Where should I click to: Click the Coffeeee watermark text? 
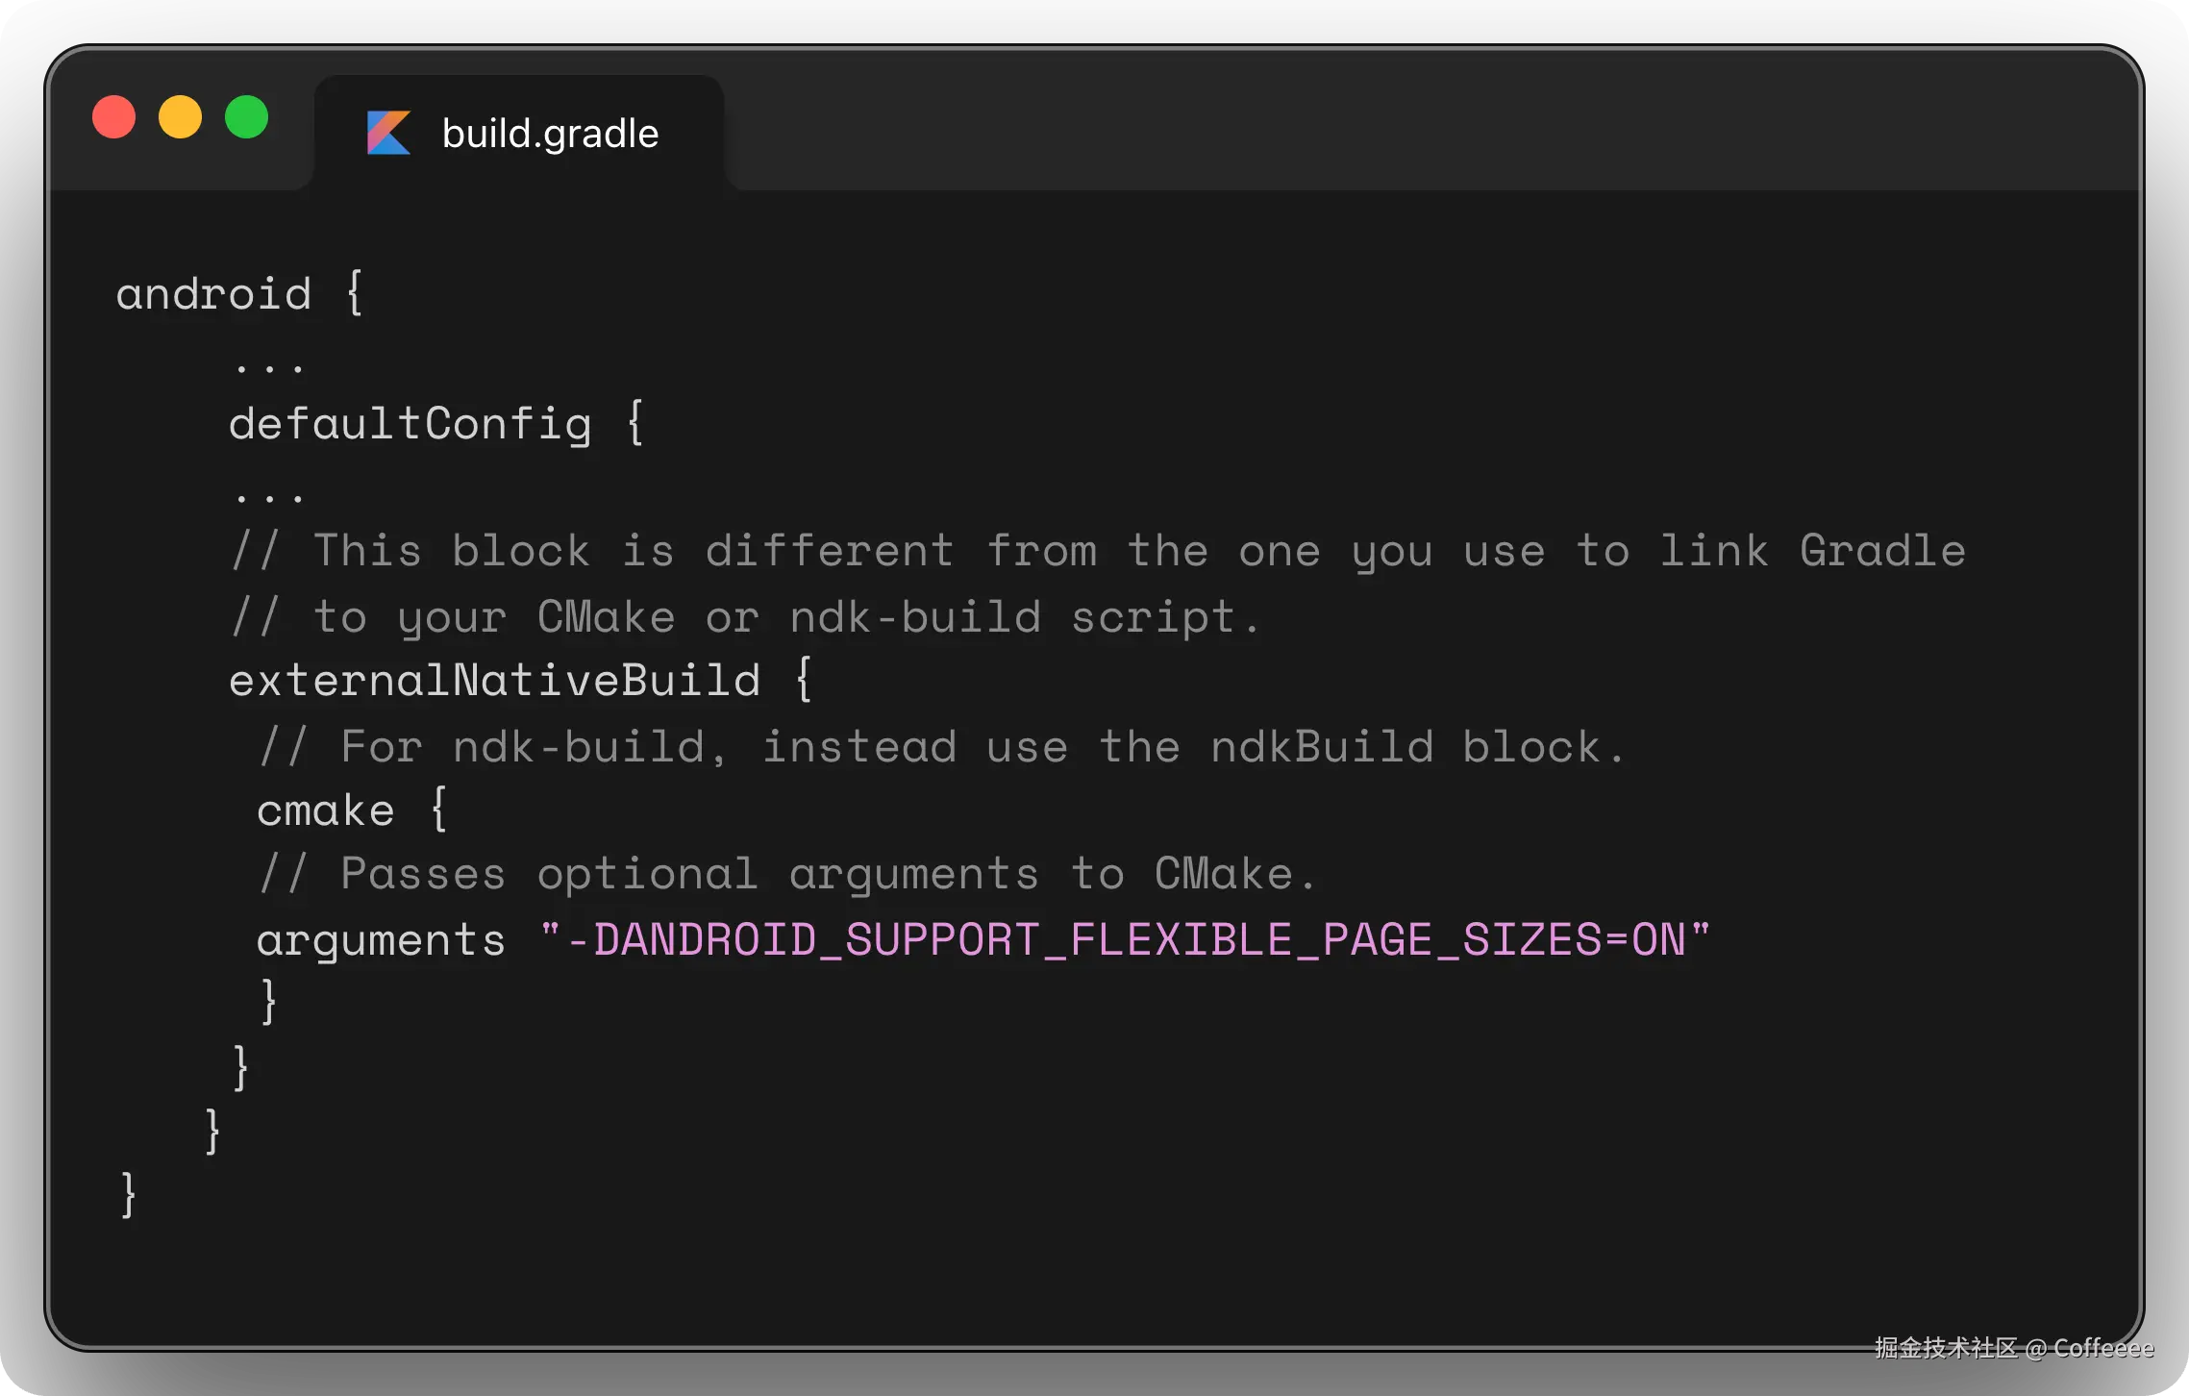(x=2102, y=1348)
